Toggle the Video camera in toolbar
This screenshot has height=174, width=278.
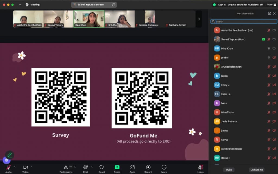click(25, 167)
